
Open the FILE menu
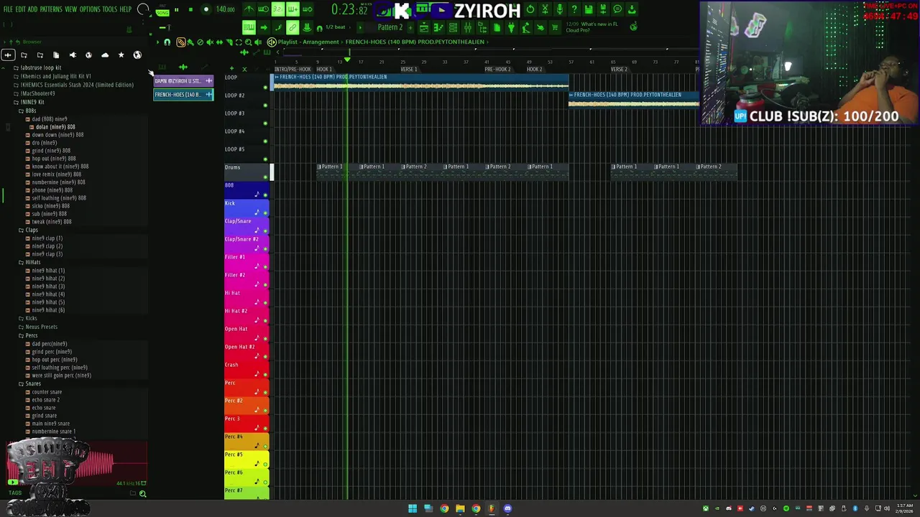[x=8, y=9]
